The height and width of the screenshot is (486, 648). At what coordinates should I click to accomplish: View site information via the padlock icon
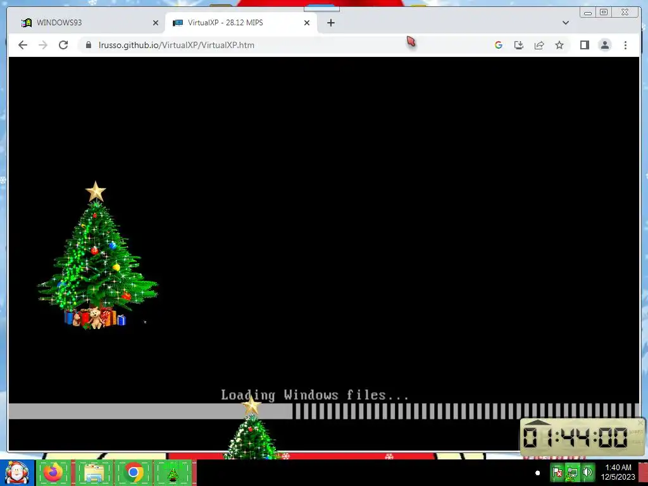point(88,45)
